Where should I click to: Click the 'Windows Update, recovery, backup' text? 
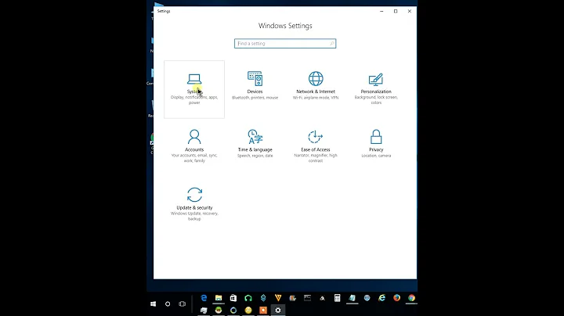(x=194, y=216)
